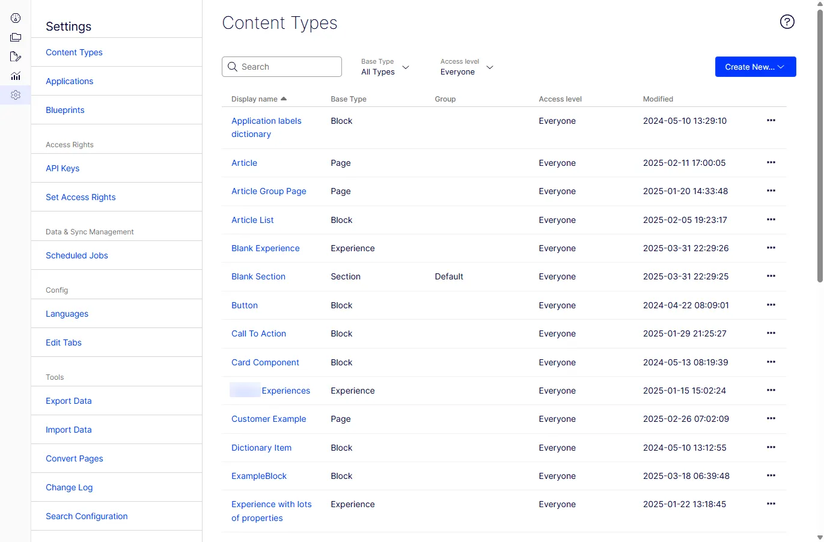Open the three-dot menu for Button row
Viewport: 824px width, 542px height.
[771, 305]
